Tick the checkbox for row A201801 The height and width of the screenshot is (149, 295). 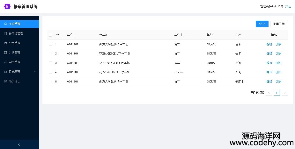[x=50, y=82]
